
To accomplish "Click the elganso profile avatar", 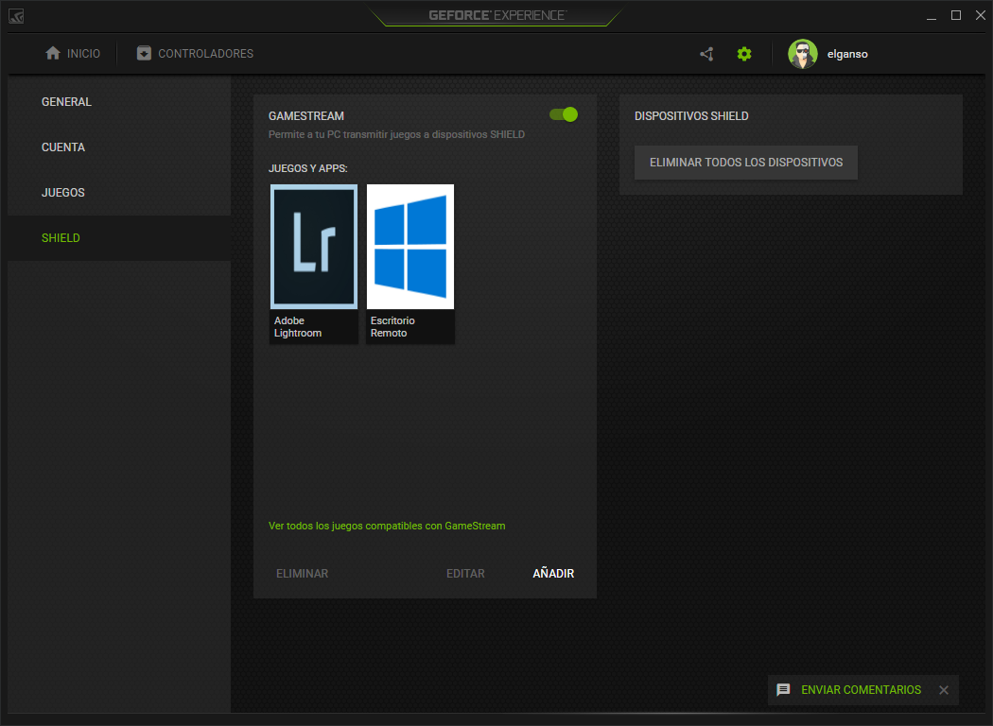I will (x=802, y=54).
